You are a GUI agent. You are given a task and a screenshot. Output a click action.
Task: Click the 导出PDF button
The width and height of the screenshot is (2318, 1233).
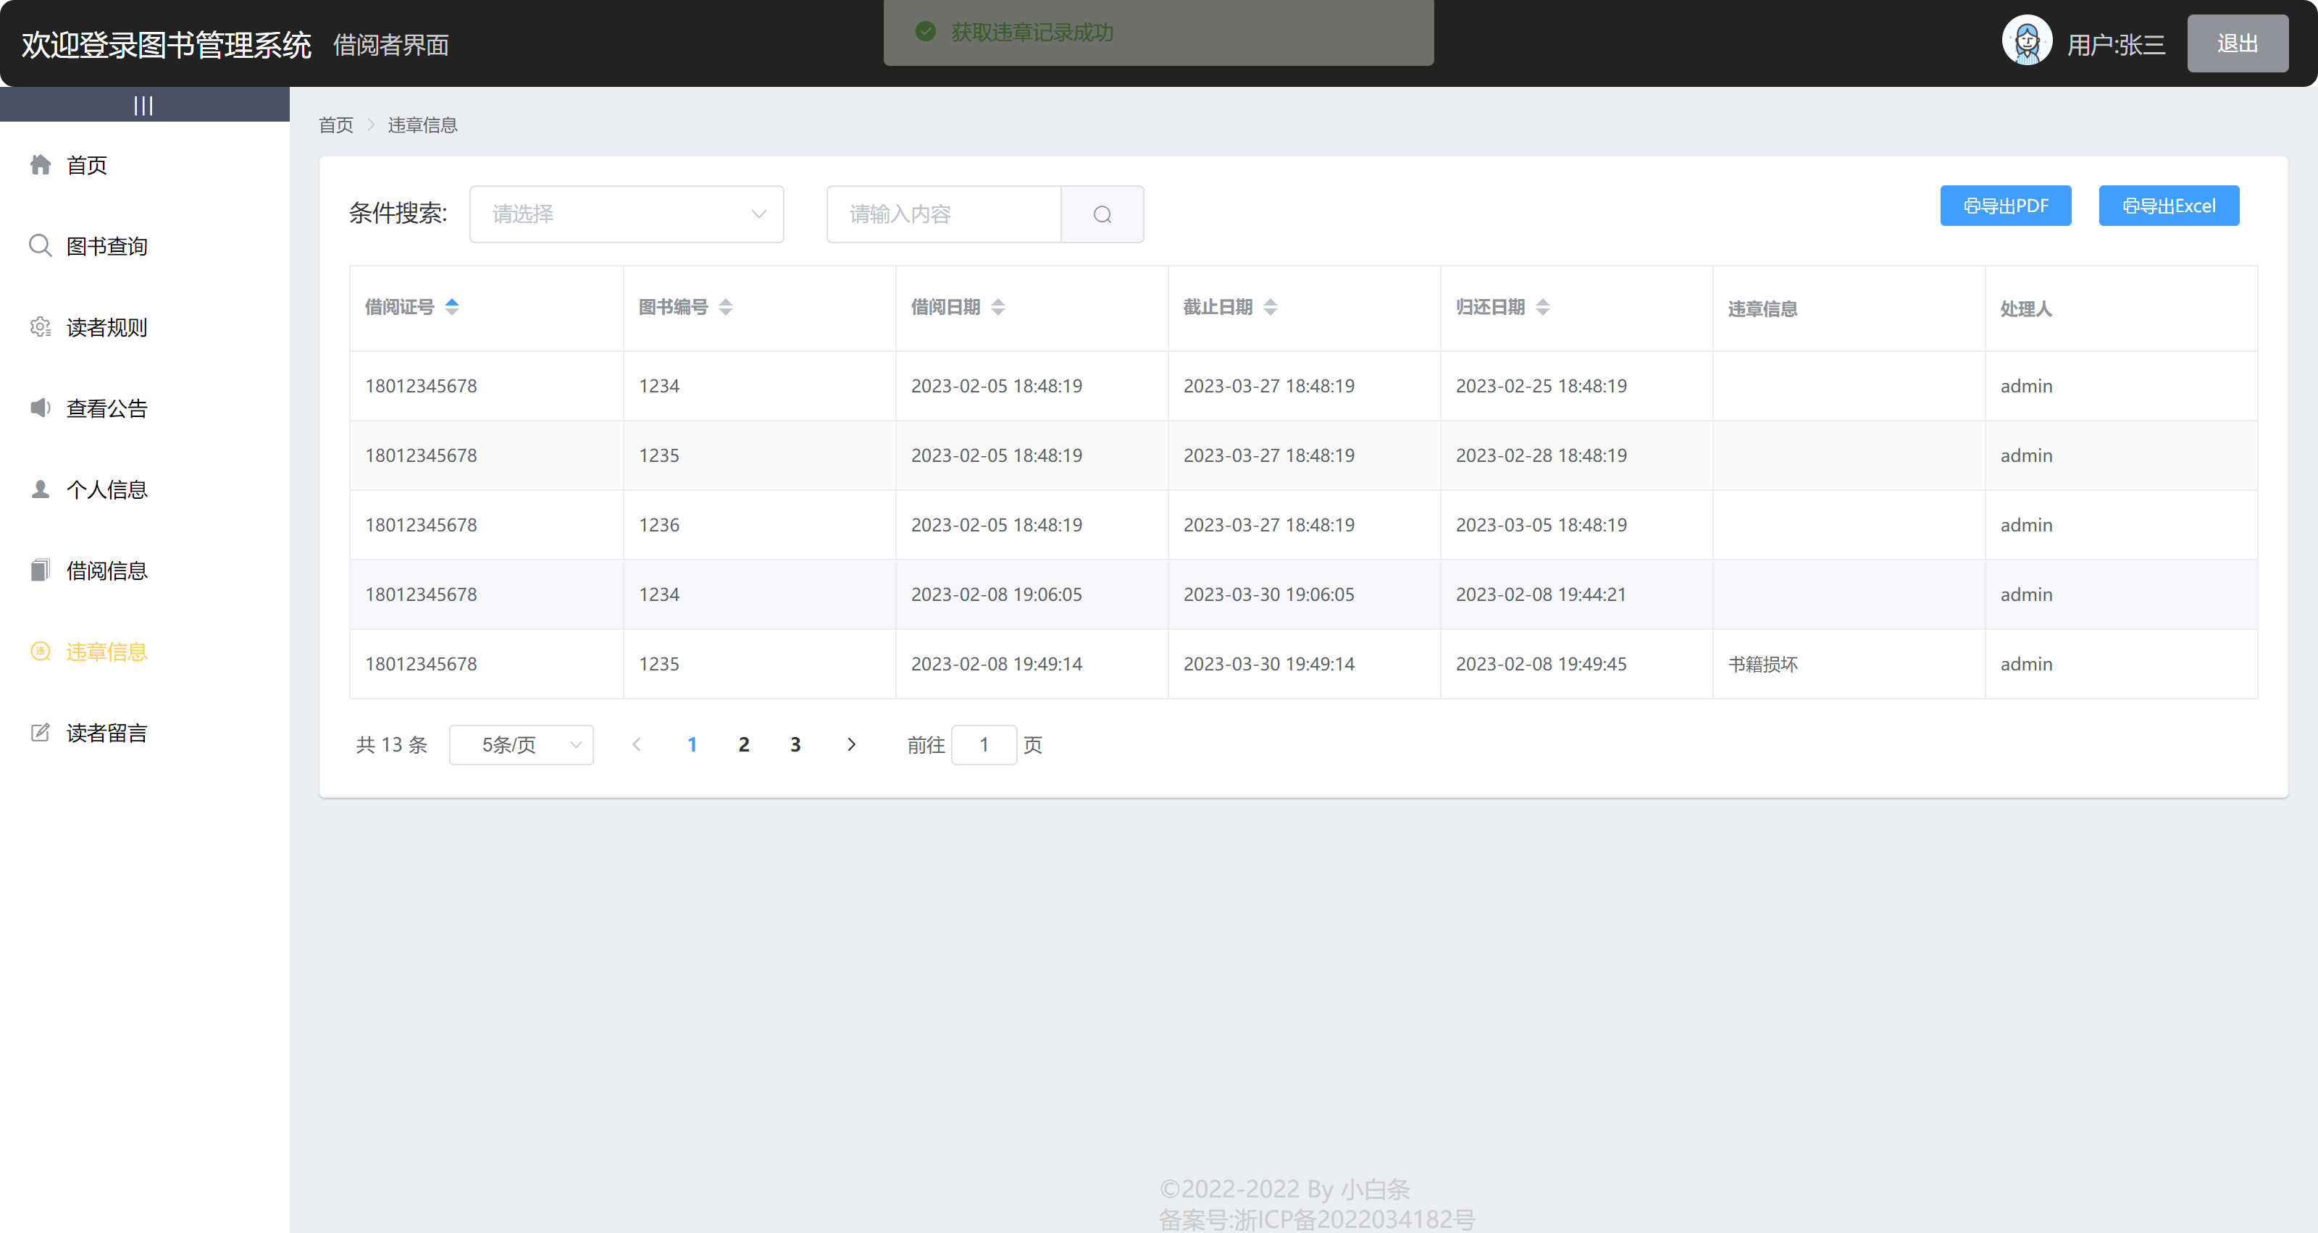(2005, 206)
